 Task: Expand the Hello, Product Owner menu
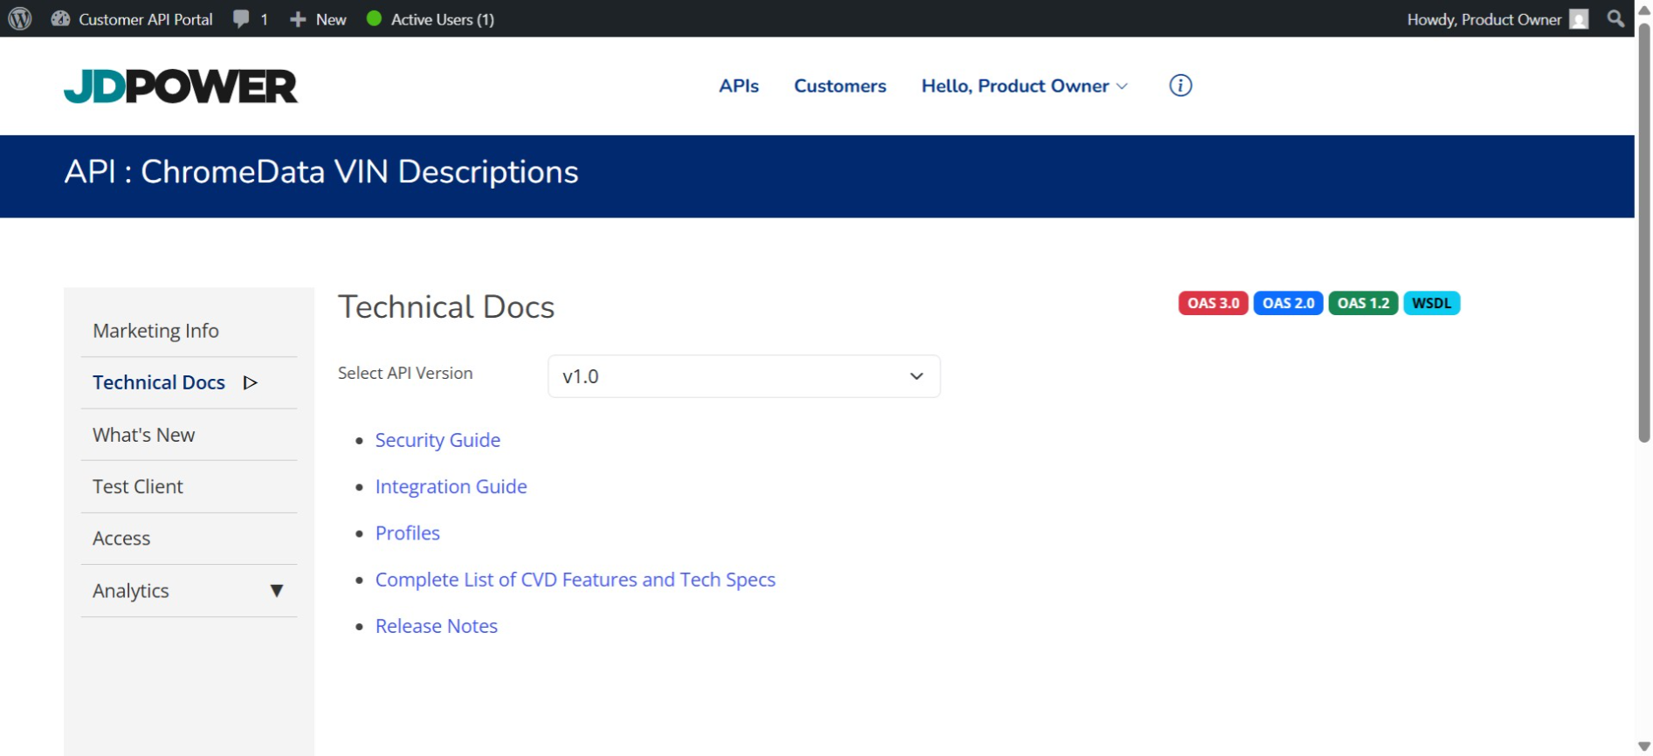point(1024,86)
